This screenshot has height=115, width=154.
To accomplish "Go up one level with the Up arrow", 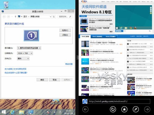I will (15, 17).
